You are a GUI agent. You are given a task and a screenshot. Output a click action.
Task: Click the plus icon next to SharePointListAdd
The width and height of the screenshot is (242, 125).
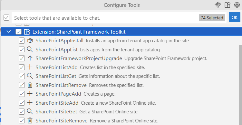tap(30, 67)
